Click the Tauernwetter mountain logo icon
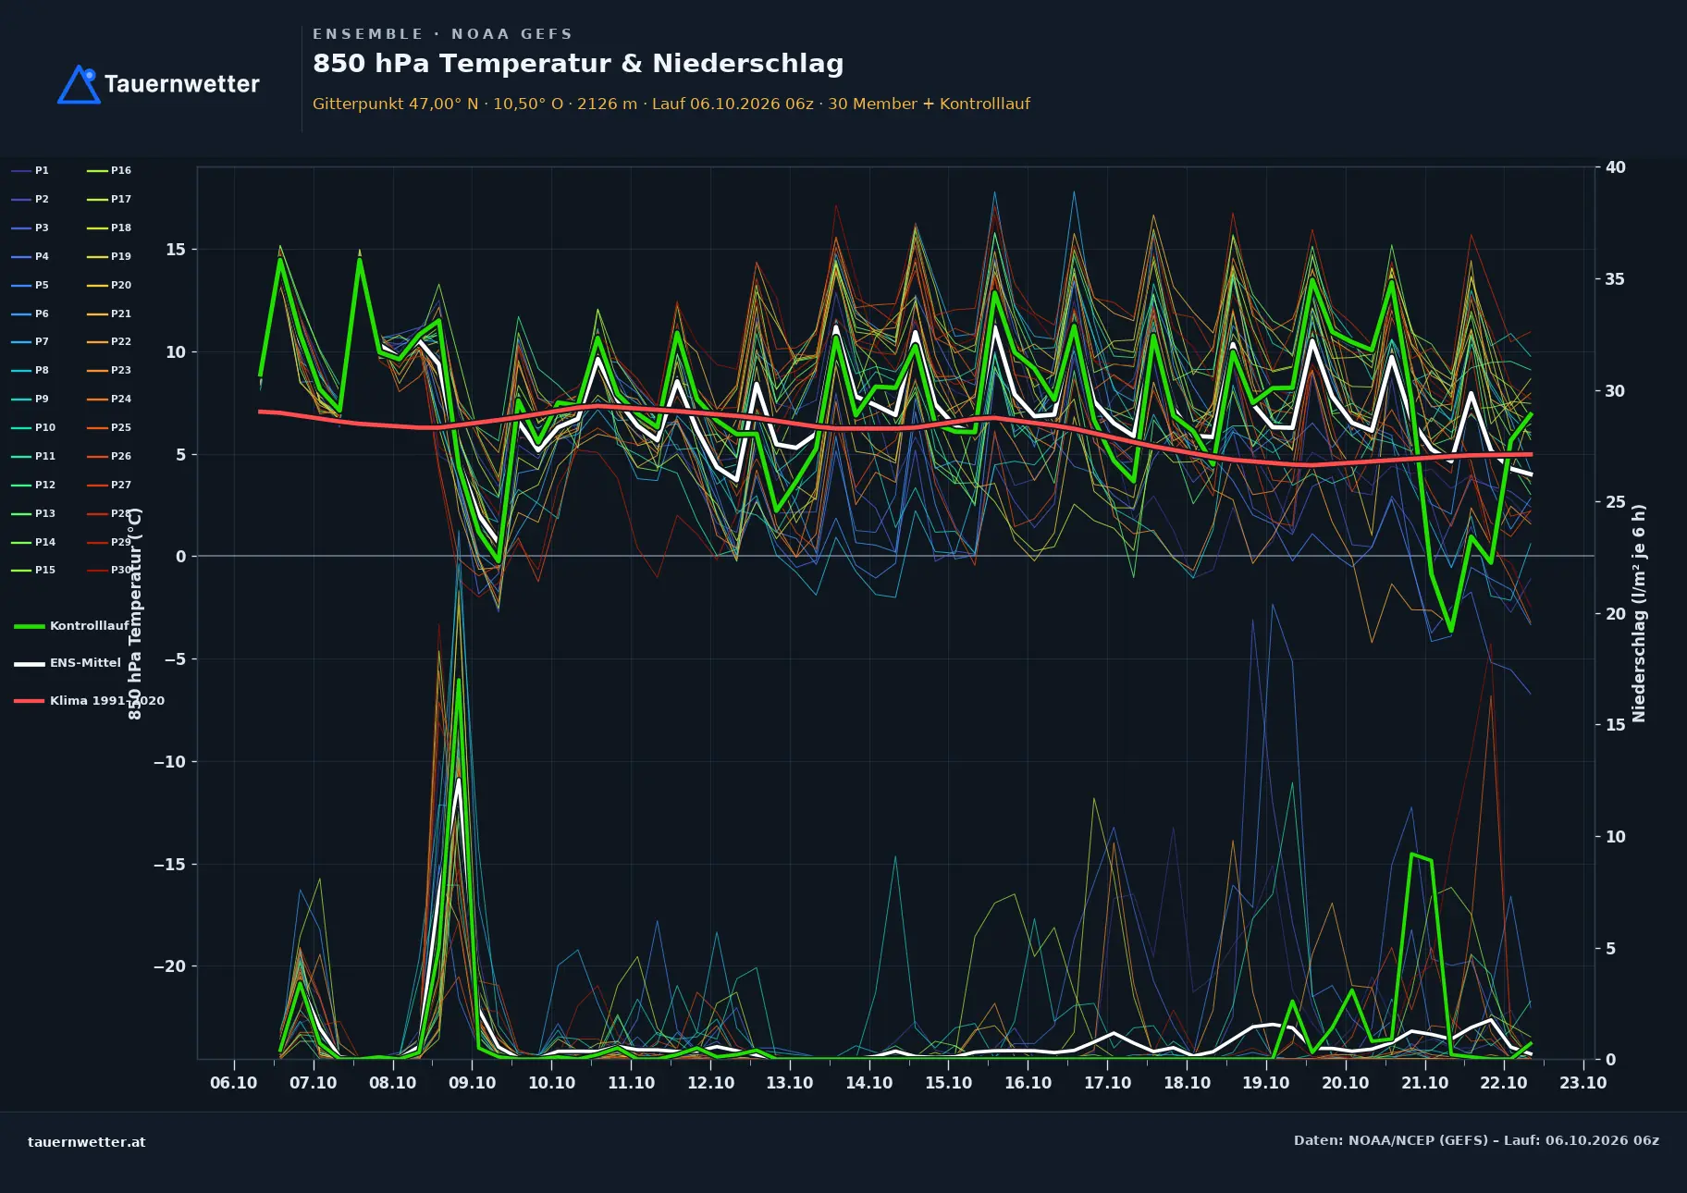1687x1193 pixels. tap(79, 84)
